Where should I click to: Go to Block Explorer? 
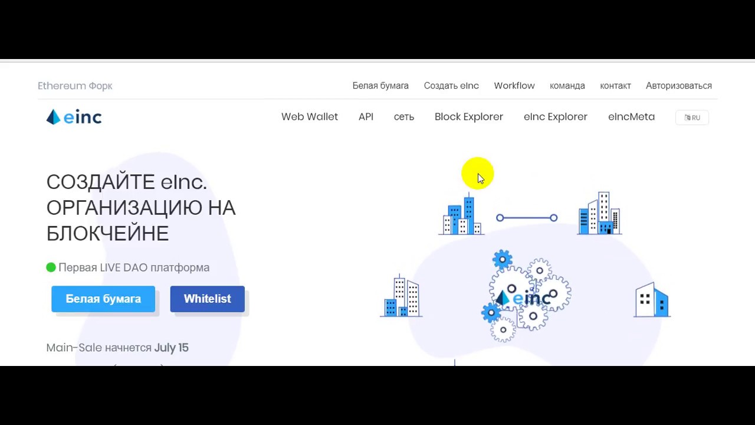pos(469,117)
